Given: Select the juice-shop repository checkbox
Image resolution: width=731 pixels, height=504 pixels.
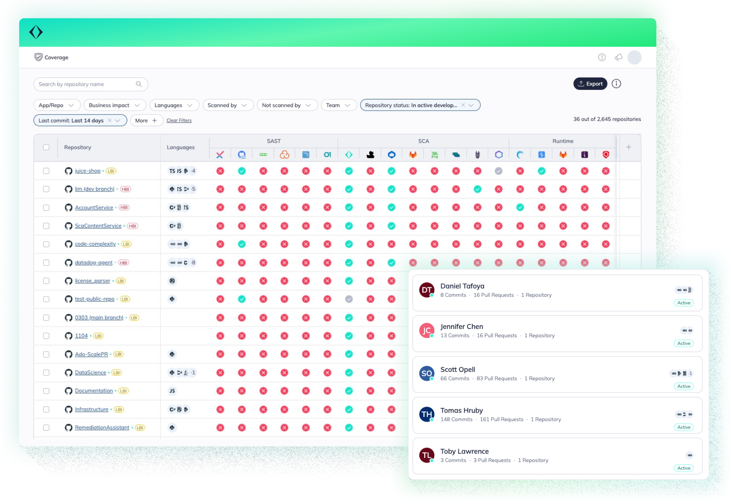Looking at the screenshot, I should 46,171.
